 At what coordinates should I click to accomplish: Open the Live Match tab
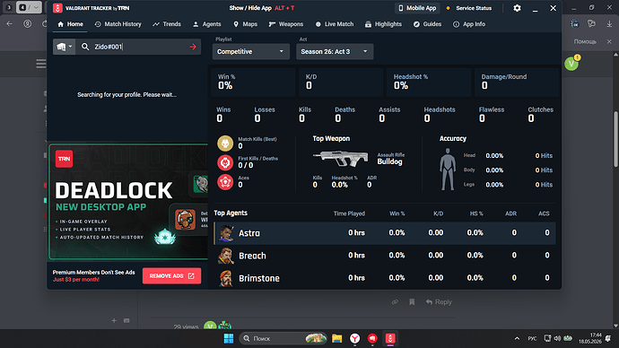tap(335, 24)
